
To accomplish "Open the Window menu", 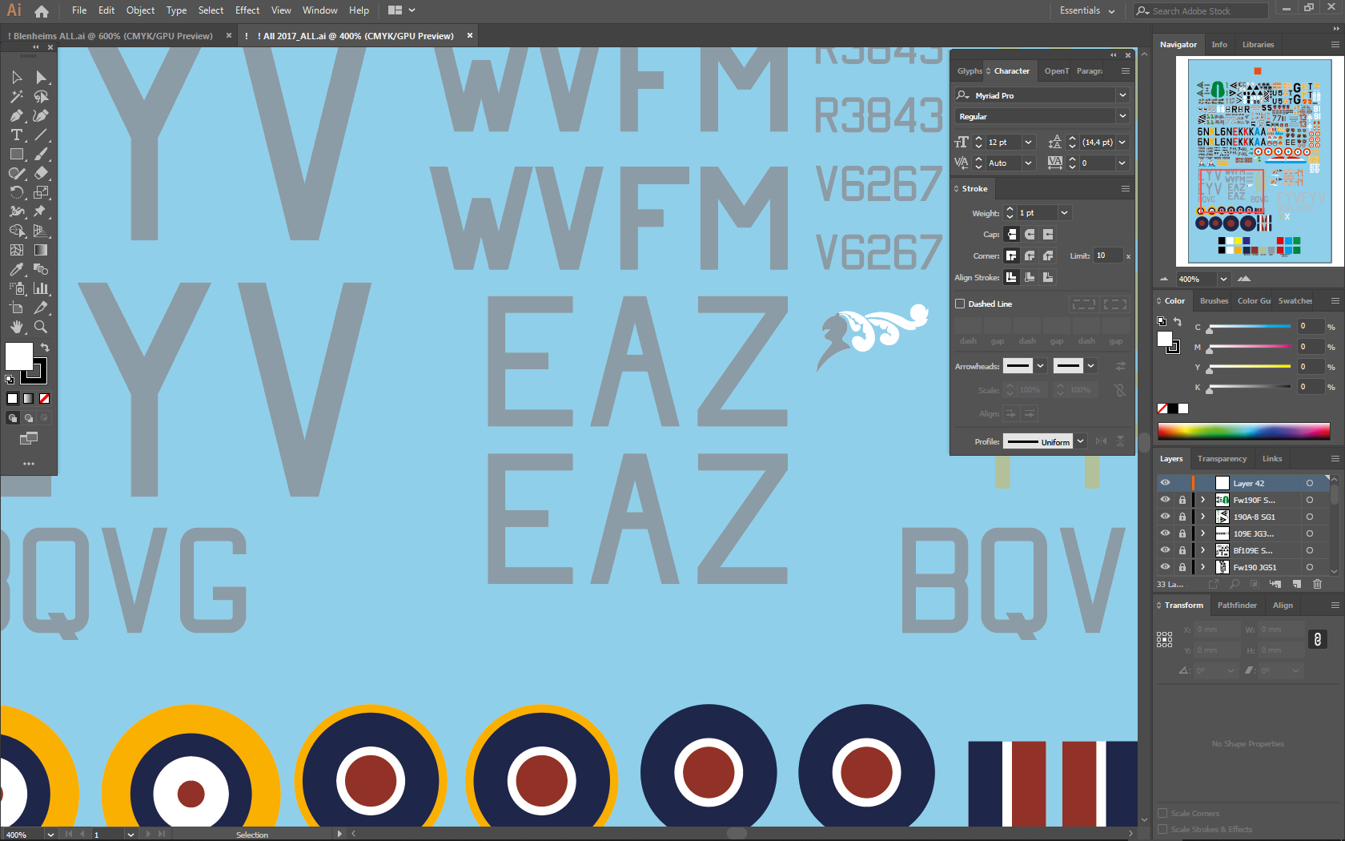I will click(320, 10).
